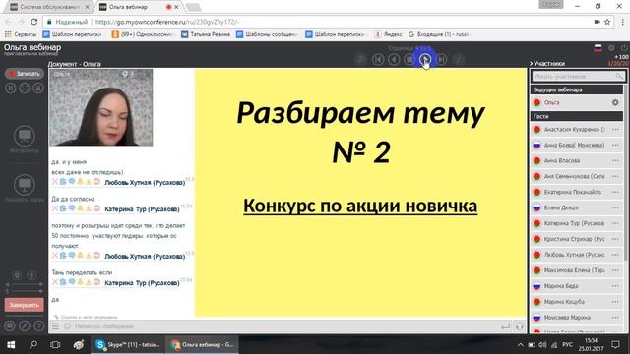This screenshot has width=630, height=354.
Task: Go to next slide page
Action: tap(425, 59)
